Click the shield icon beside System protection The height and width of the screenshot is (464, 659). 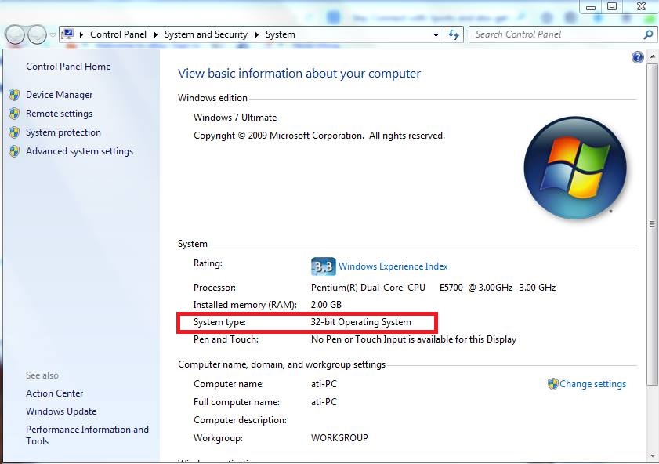click(14, 132)
